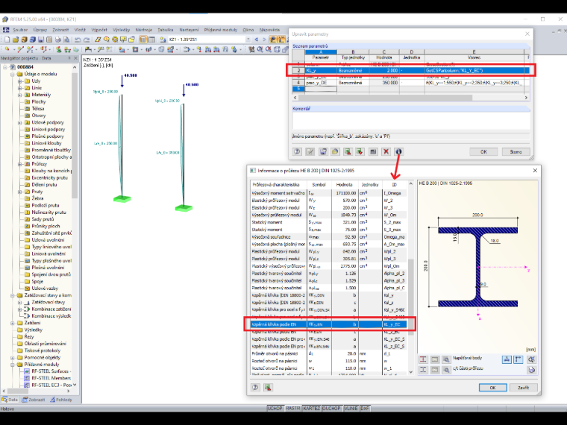Click the open folder icon in parameters dialog
The width and height of the screenshot is (567, 425).
point(335,152)
